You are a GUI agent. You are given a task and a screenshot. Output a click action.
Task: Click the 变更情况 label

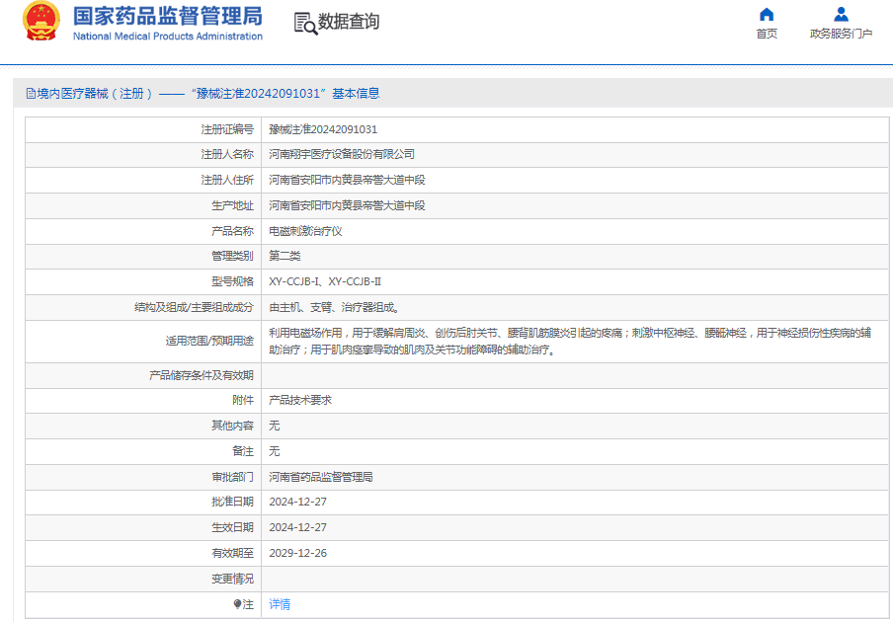click(232, 579)
